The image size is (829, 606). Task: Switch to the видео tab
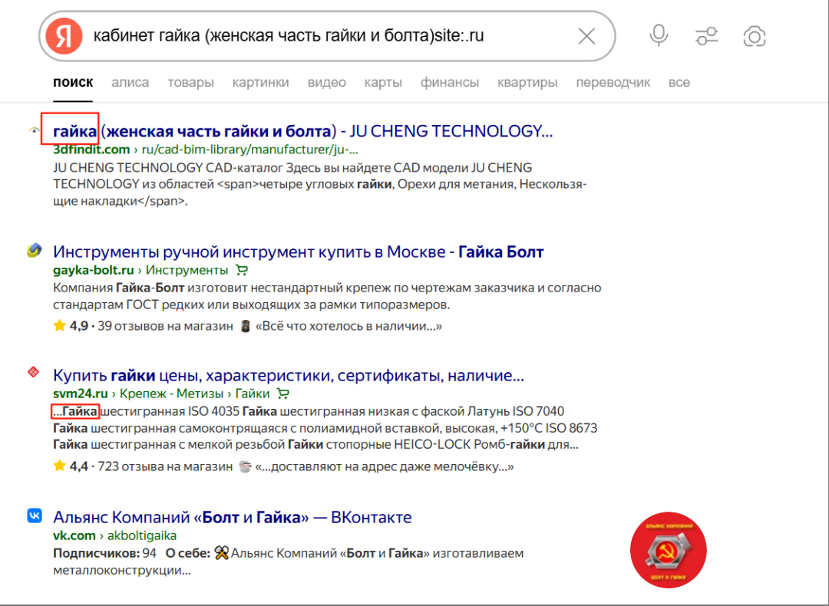327,82
